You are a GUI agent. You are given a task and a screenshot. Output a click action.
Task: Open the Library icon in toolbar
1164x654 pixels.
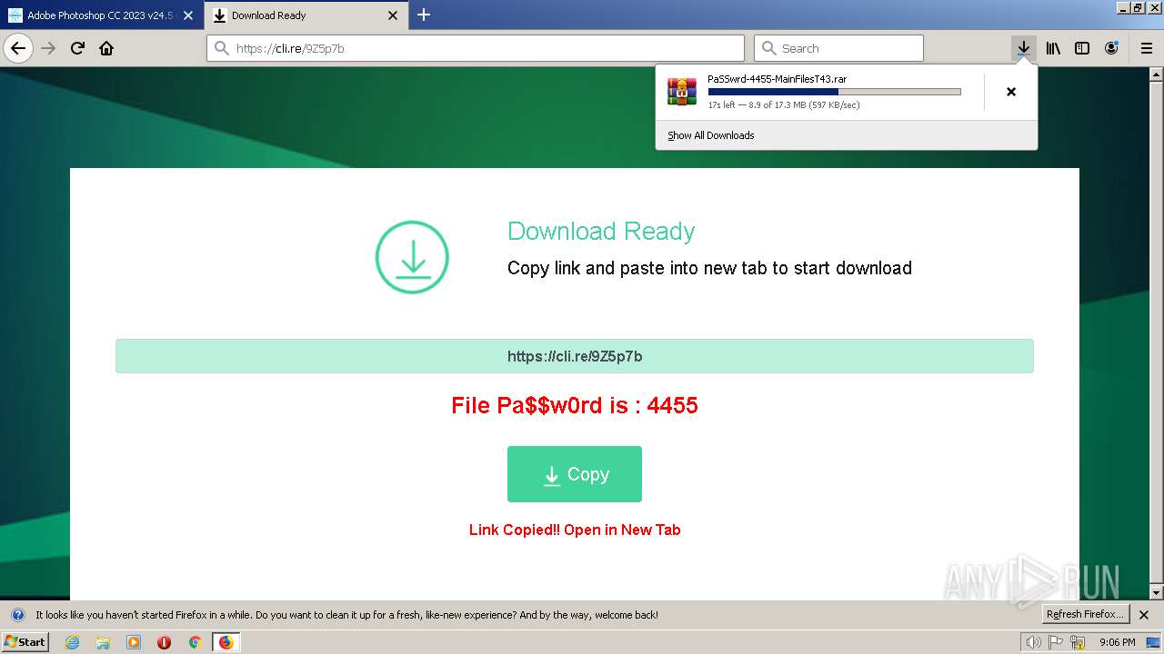pyautogui.click(x=1053, y=48)
